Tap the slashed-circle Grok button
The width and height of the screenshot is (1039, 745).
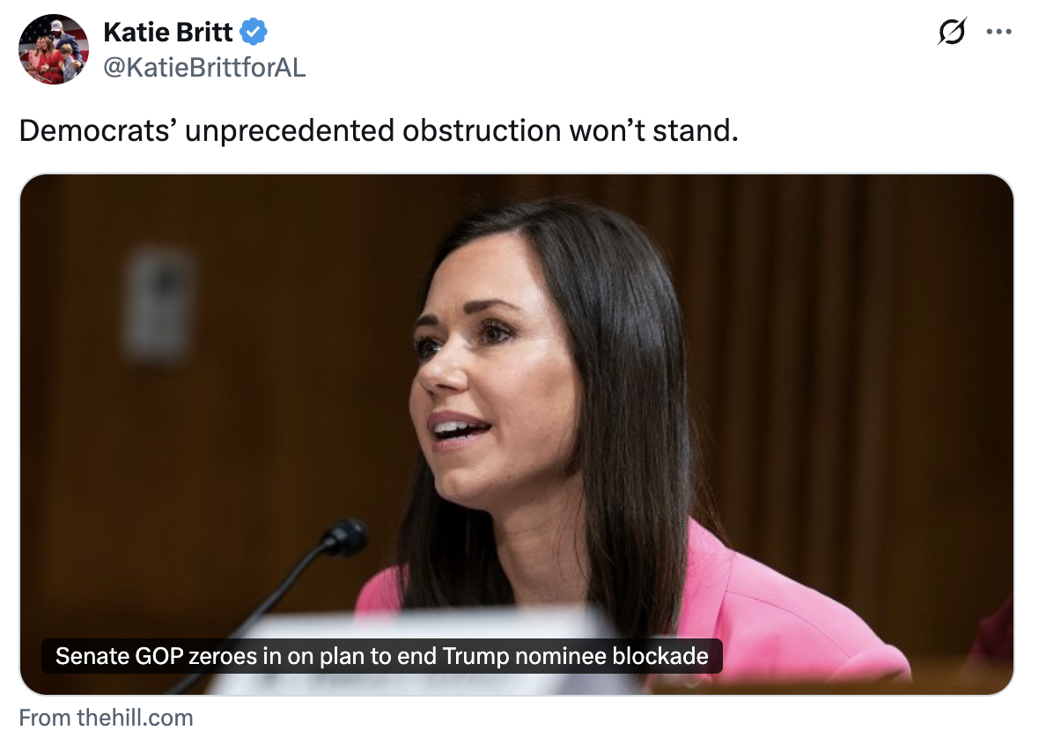pos(952,31)
